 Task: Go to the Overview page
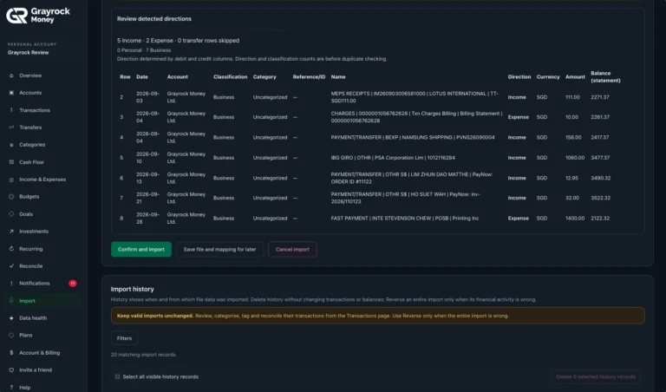tap(30, 75)
